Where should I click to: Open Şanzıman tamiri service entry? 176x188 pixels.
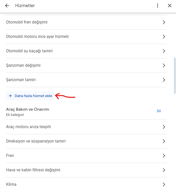pyautogui.click(x=86, y=80)
